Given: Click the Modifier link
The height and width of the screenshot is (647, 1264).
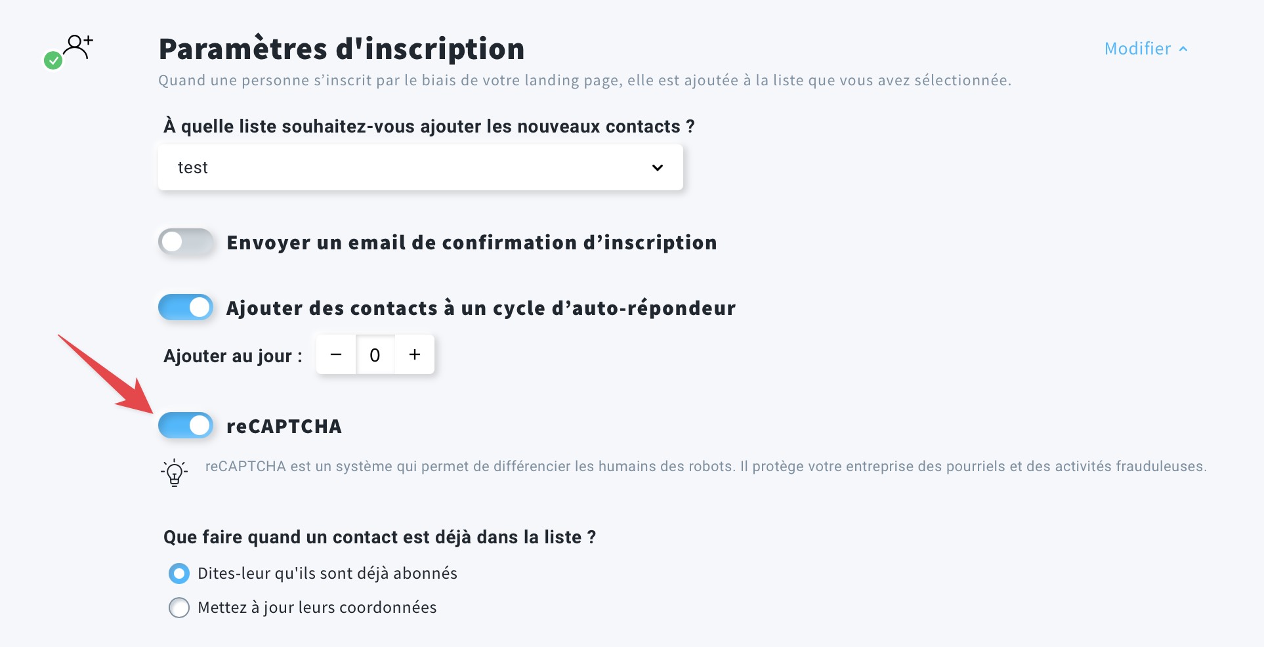Looking at the screenshot, I should (x=1137, y=49).
